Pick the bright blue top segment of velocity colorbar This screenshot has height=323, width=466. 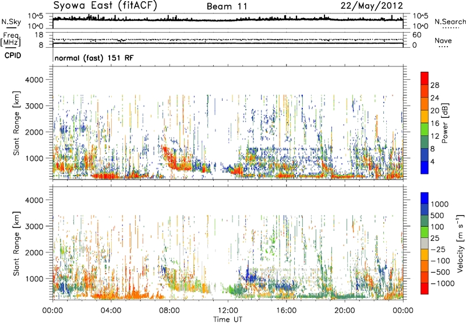pyautogui.click(x=425, y=198)
